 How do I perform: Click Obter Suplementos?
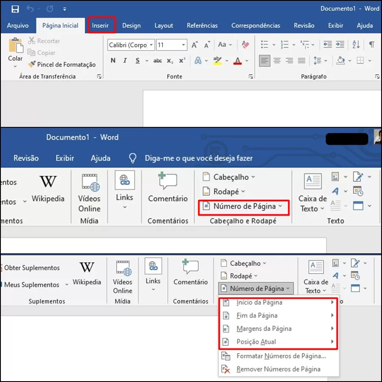[x=31, y=268]
